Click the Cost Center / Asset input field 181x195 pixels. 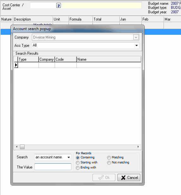(43, 6)
